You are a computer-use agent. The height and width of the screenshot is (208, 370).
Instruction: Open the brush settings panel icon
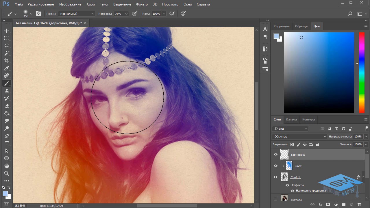(x=38, y=14)
